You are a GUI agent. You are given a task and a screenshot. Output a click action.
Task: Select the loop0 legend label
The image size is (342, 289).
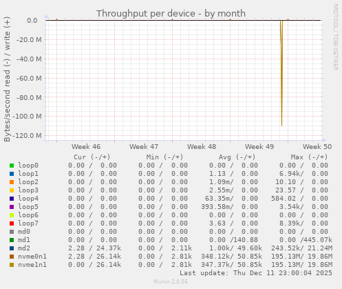pyautogui.click(x=28, y=166)
